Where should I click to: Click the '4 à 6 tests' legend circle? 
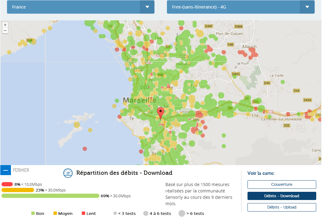point(146,213)
